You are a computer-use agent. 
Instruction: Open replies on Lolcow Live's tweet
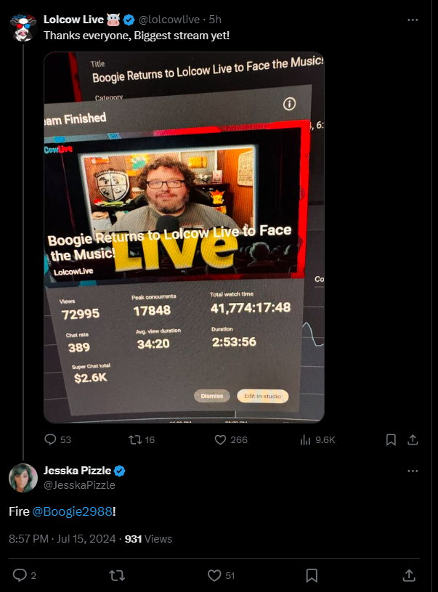tap(57, 439)
